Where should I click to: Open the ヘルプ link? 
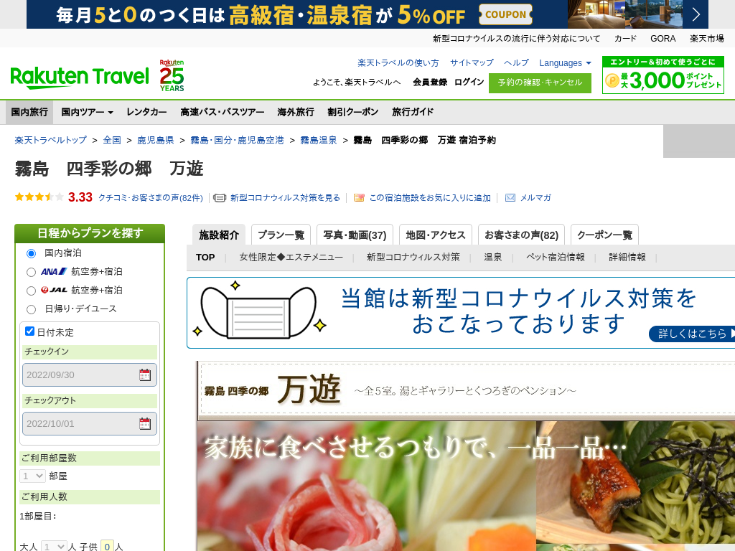point(516,63)
